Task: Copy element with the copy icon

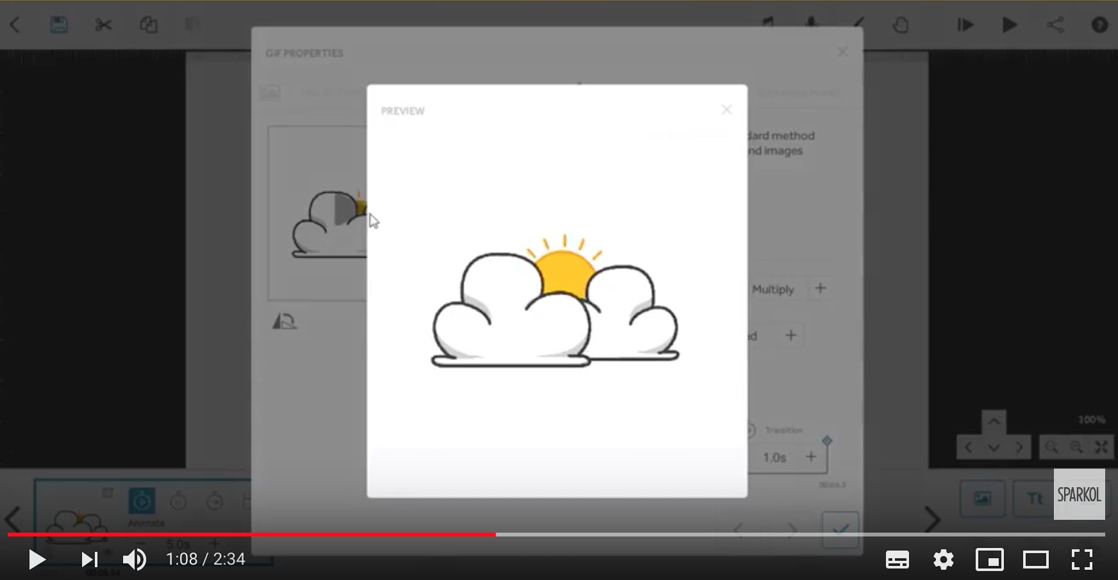Action: 149,25
